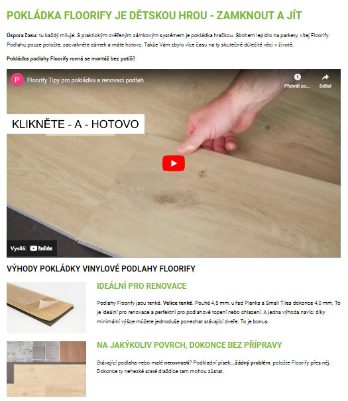348x401 pixels.
Task: Open the floor surfaces collage thumbnail
Action: coord(46,369)
